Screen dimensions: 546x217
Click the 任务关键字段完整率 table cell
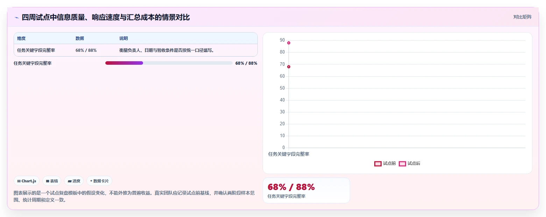pos(36,50)
